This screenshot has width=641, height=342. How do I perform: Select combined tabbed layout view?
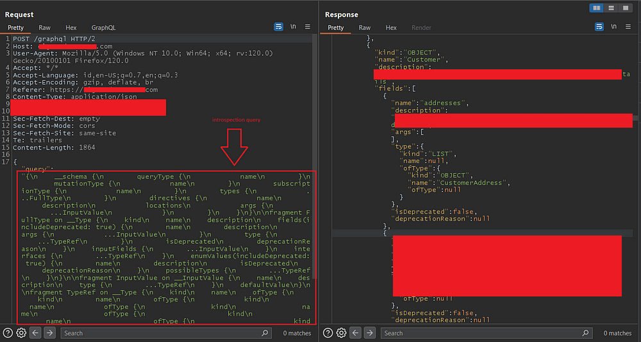pos(625,8)
